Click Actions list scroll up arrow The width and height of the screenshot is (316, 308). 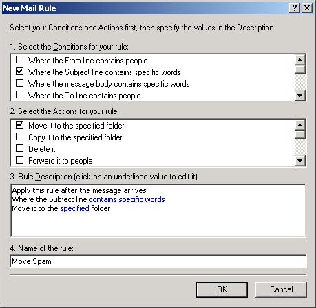click(300, 125)
